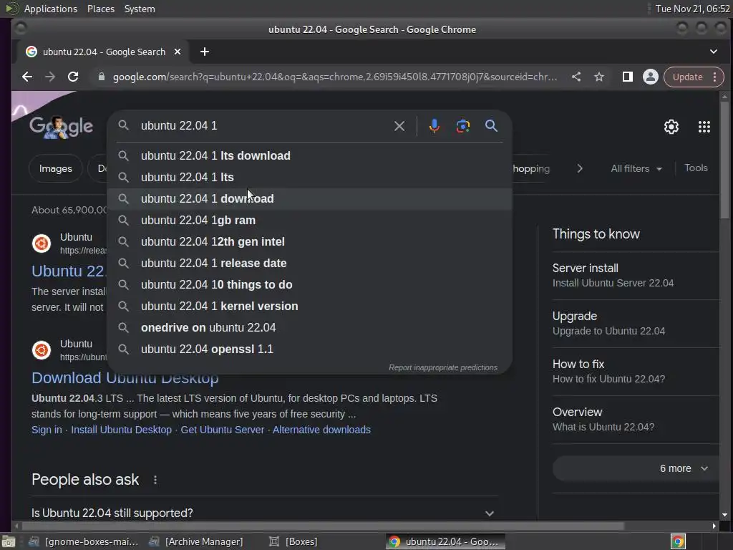Image resolution: width=733 pixels, height=550 pixels.
Task: Click the show desktop icon in taskbar
Action: (9, 541)
